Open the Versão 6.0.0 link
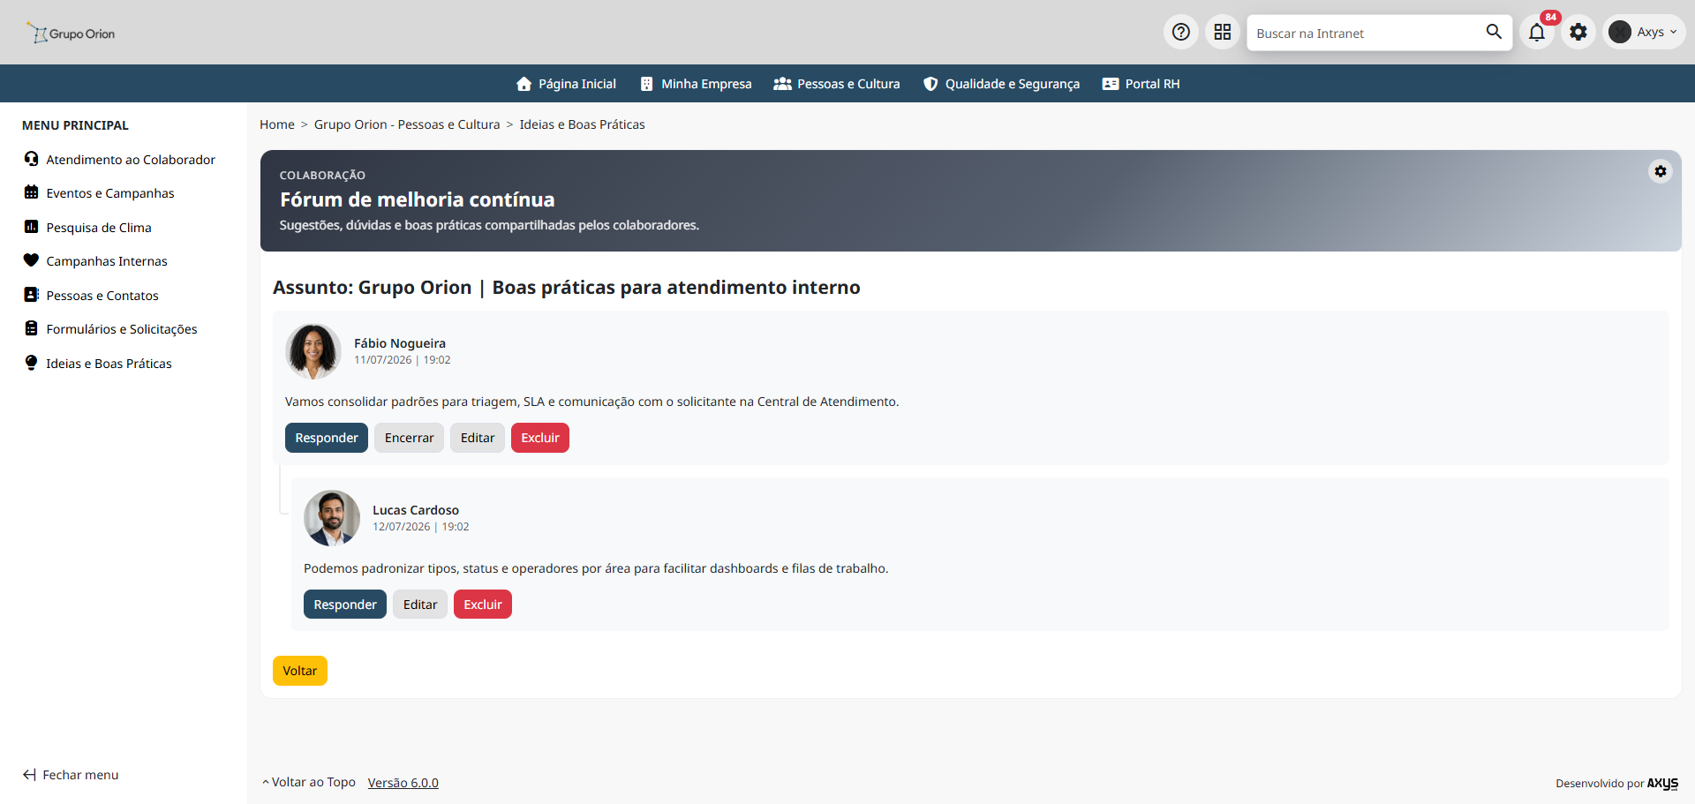The image size is (1695, 804). [403, 783]
